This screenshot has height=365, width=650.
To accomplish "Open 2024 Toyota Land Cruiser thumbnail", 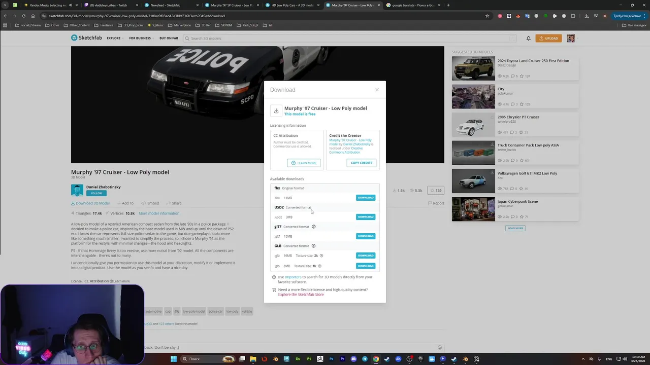I will tap(473, 68).
